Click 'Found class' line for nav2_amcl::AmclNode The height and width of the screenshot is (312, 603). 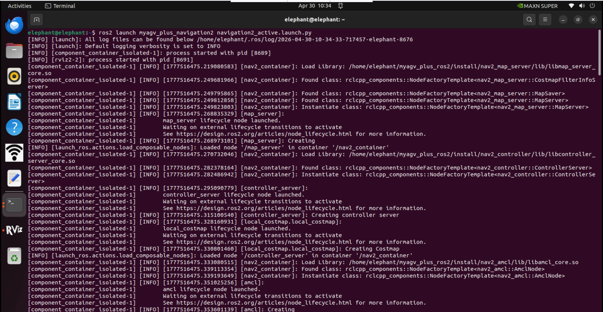click(286, 269)
